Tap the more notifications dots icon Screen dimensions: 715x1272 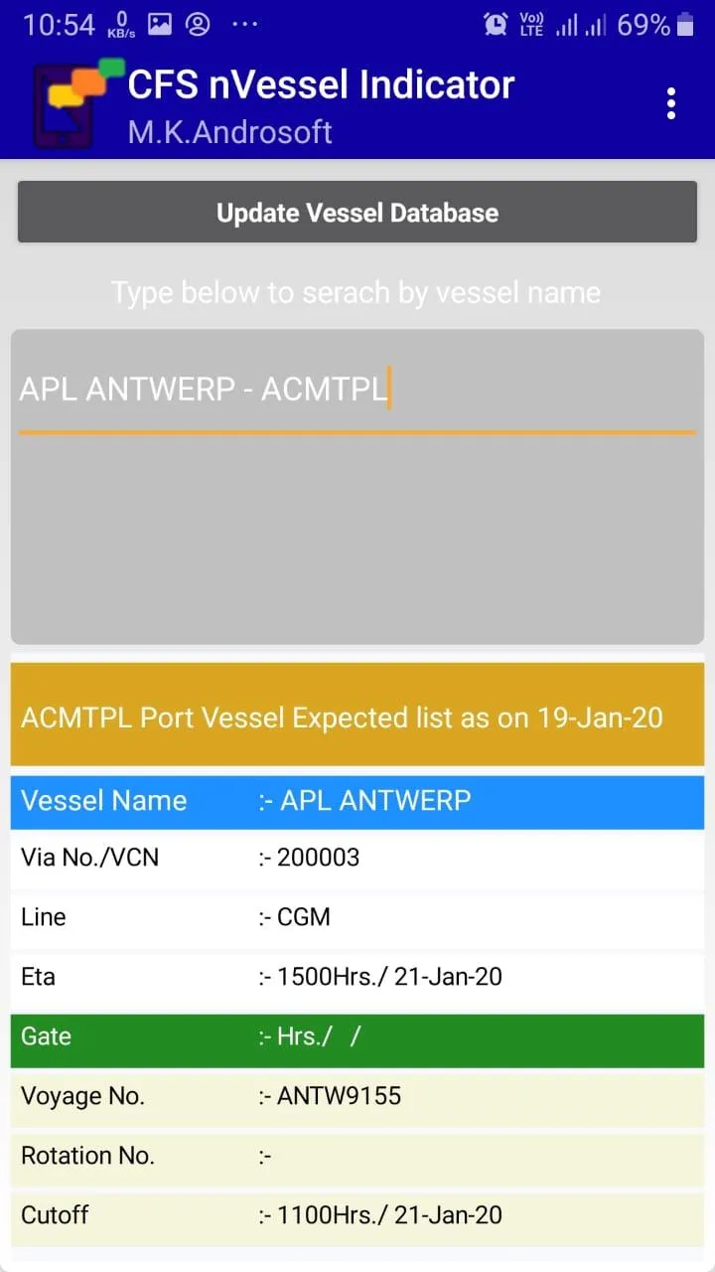[244, 25]
